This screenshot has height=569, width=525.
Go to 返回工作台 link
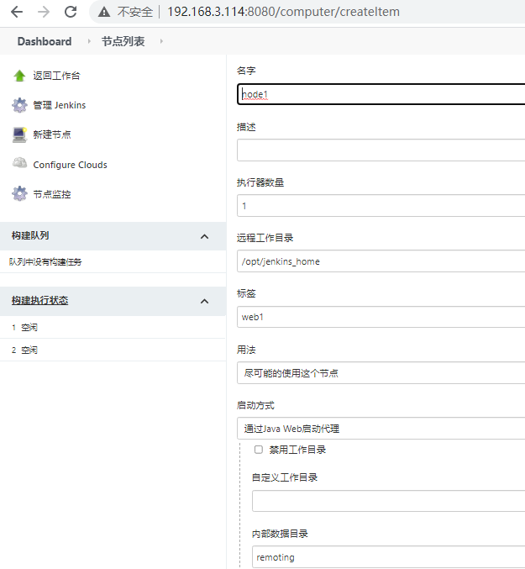click(56, 76)
